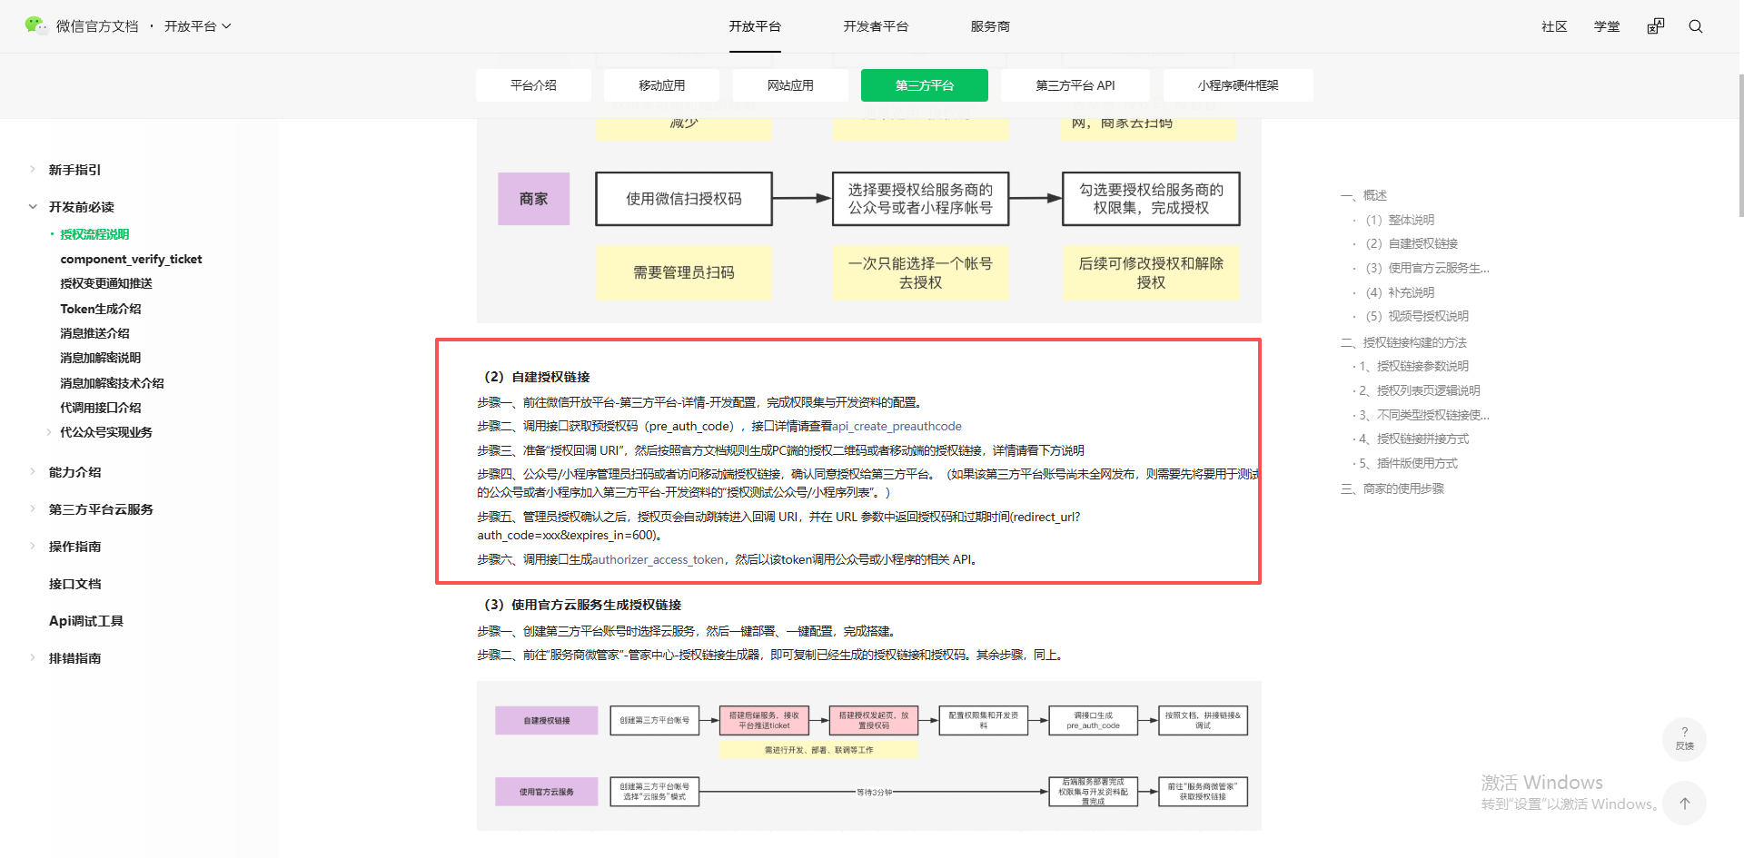Click the authorization flowchart image below step 二

click(869, 755)
